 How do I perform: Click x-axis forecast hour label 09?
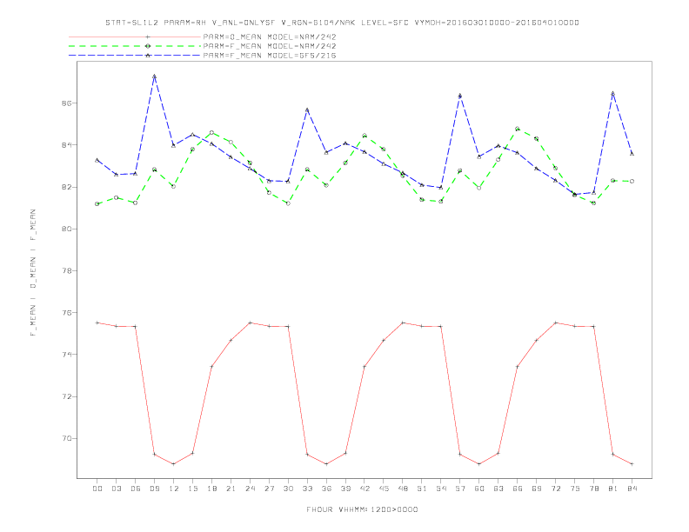pyautogui.click(x=154, y=489)
